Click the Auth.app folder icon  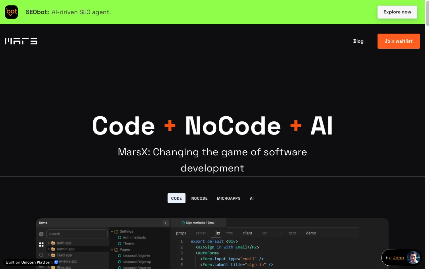tap(53, 243)
